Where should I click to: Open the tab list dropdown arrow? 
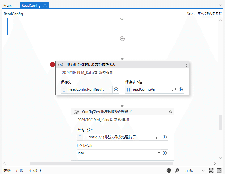[x=220, y=5]
